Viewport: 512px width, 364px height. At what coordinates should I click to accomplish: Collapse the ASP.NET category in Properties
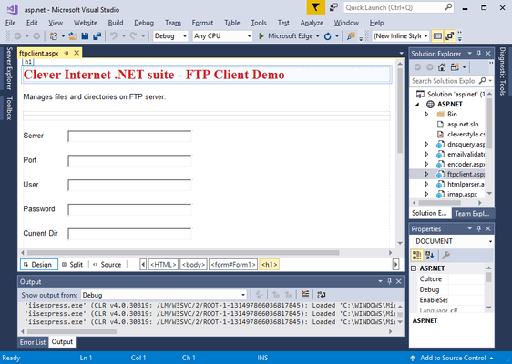tap(414, 268)
